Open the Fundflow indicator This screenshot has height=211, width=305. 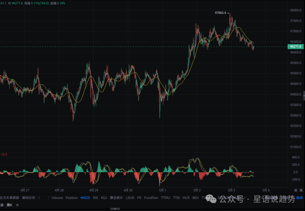pyautogui.click(x=151, y=198)
